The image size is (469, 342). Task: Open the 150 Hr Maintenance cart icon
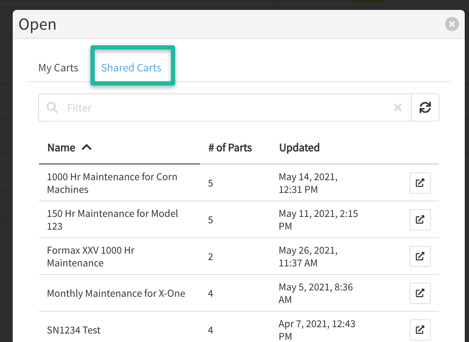pos(420,220)
